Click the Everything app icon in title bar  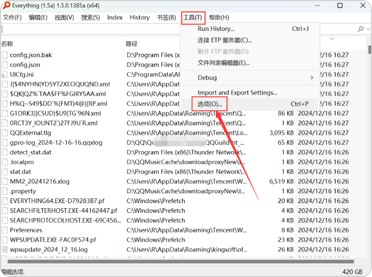point(6,5)
